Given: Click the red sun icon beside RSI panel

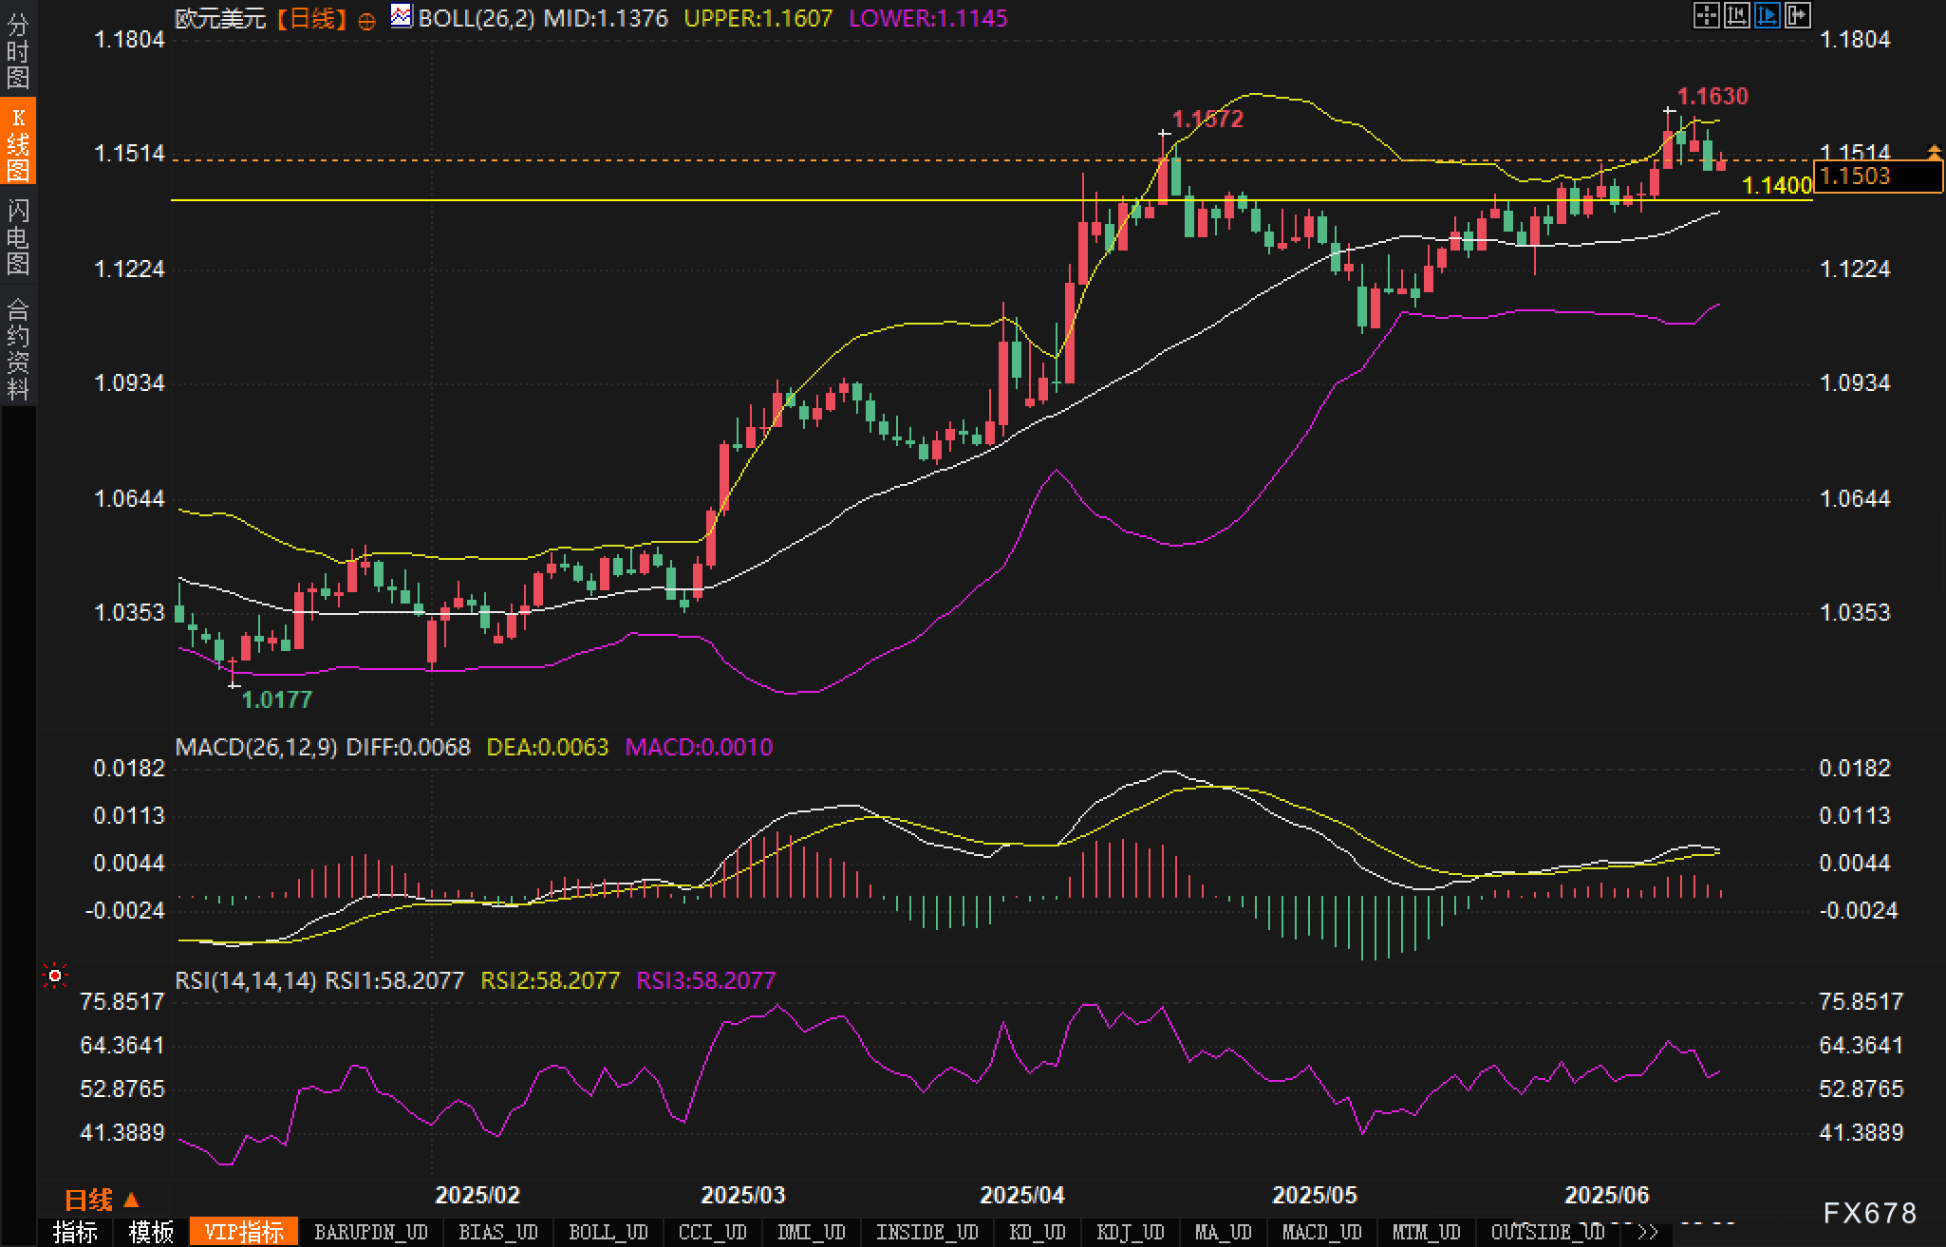Looking at the screenshot, I should pos(56,976).
